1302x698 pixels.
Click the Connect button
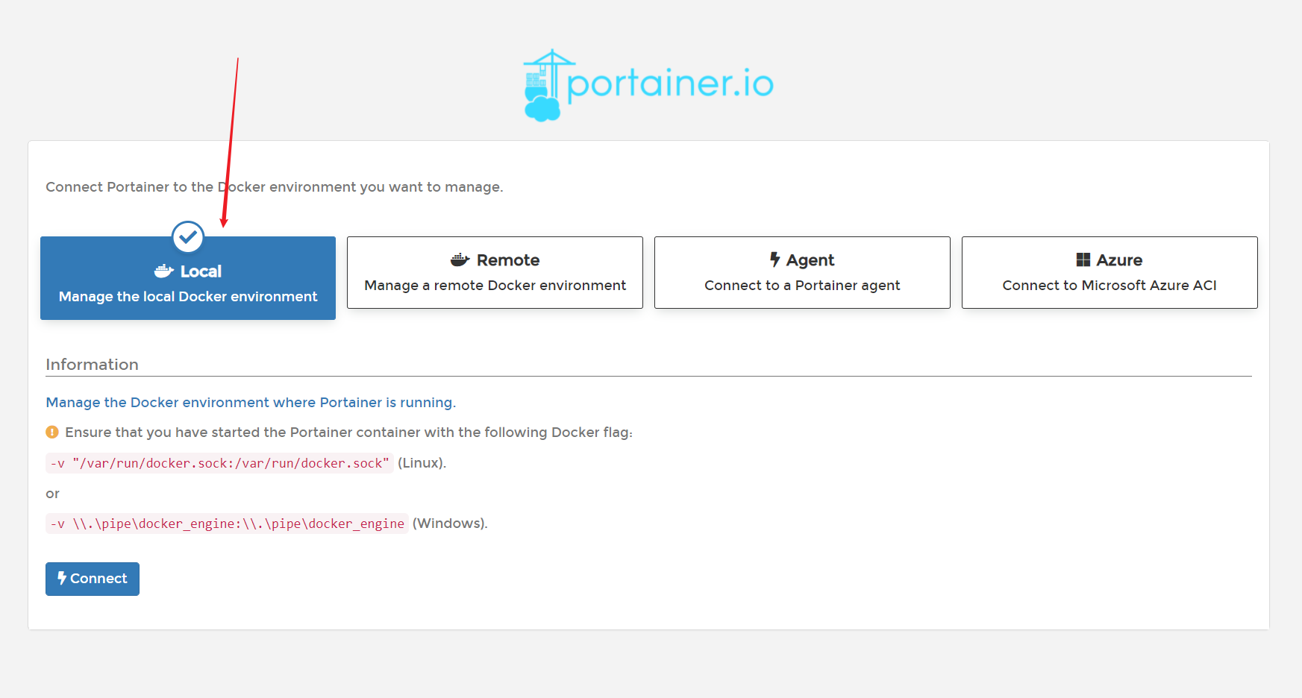pos(93,579)
